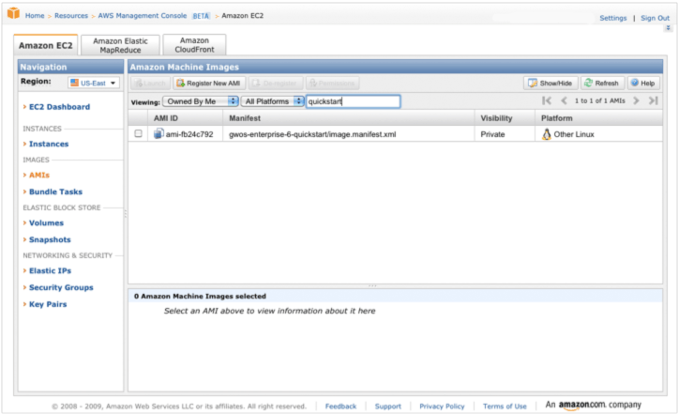Open the Privacy Policy footer link
Image resolution: width=679 pixels, height=414 pixels.
tap(442, 406)
